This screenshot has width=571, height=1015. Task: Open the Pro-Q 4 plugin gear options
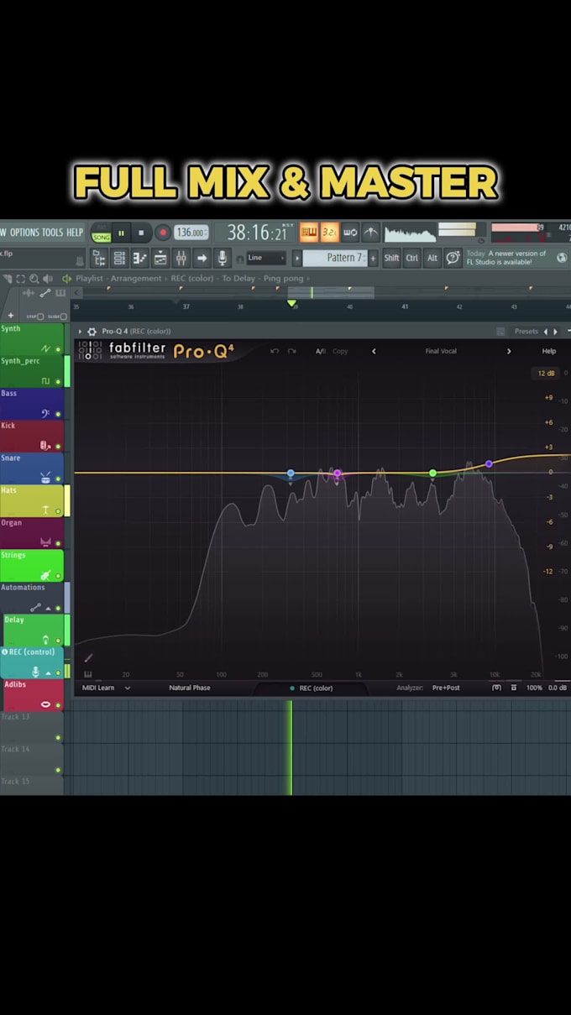click(92, 332)
